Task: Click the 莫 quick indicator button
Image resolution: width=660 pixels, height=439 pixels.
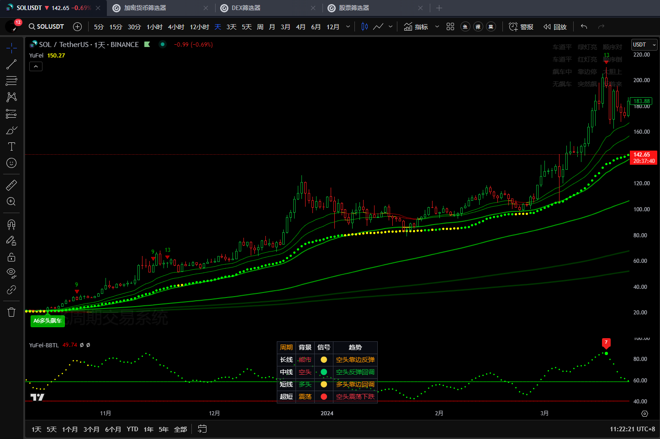Action: coord(491,26)
